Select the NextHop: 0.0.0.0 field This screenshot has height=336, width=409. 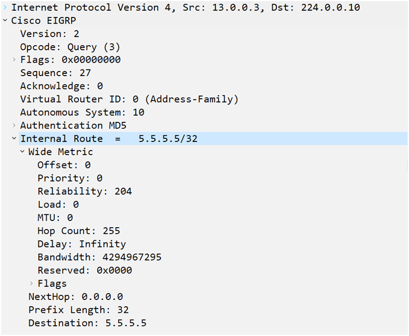pyautogui.click(x=76, y=297)
